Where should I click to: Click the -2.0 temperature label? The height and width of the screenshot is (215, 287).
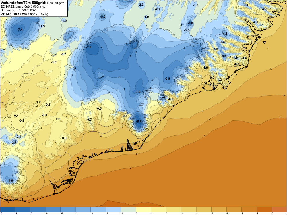tap(215, 49)
